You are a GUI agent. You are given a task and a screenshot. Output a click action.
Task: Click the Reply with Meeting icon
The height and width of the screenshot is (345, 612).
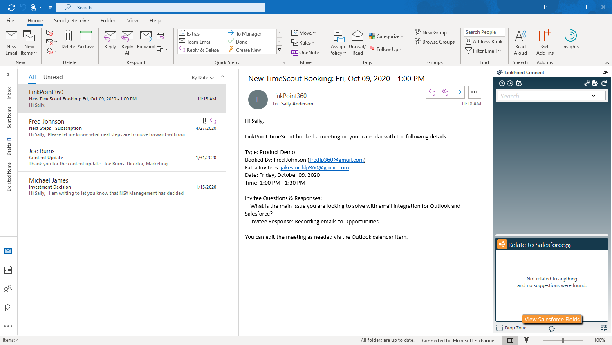(x=160, y=36)
